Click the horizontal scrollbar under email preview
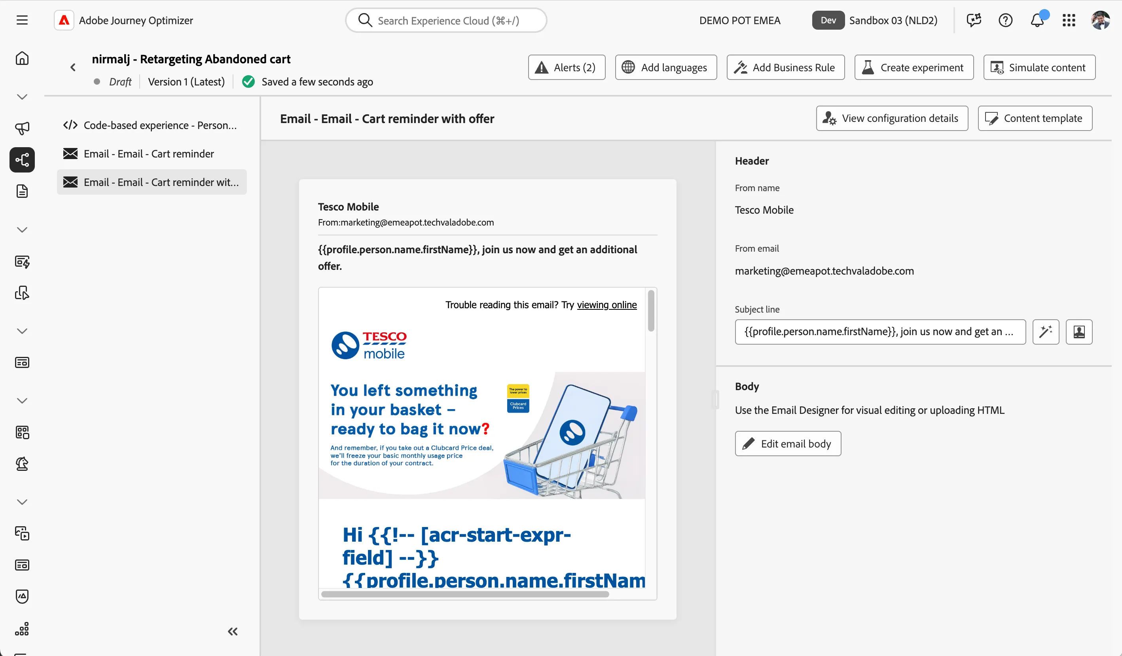1122x656 pixels. click(465, 594)
